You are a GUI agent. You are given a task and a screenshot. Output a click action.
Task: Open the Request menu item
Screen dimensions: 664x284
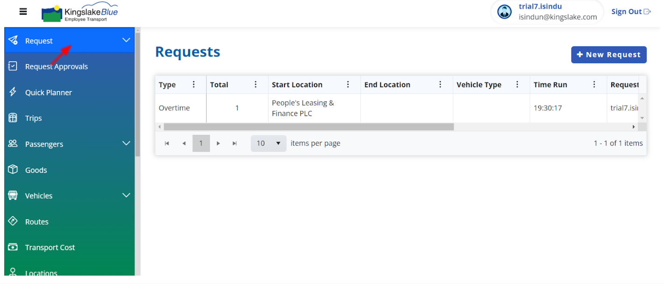click(x=69, y=41)
